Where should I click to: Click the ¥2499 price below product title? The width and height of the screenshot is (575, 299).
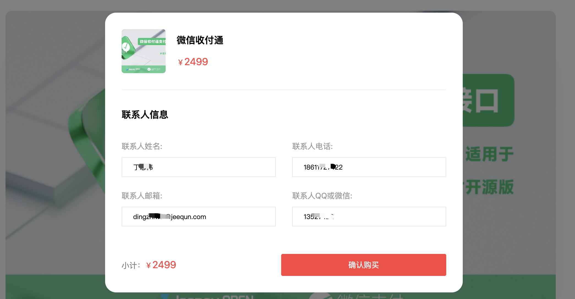point(193,62)
